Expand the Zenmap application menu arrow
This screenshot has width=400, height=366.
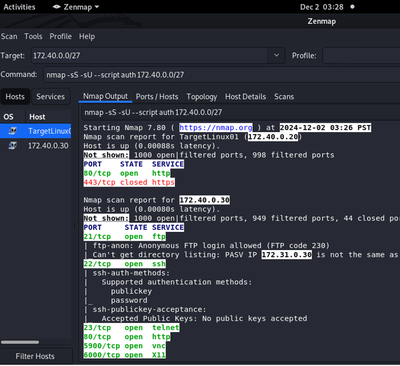tap(97, 7)
